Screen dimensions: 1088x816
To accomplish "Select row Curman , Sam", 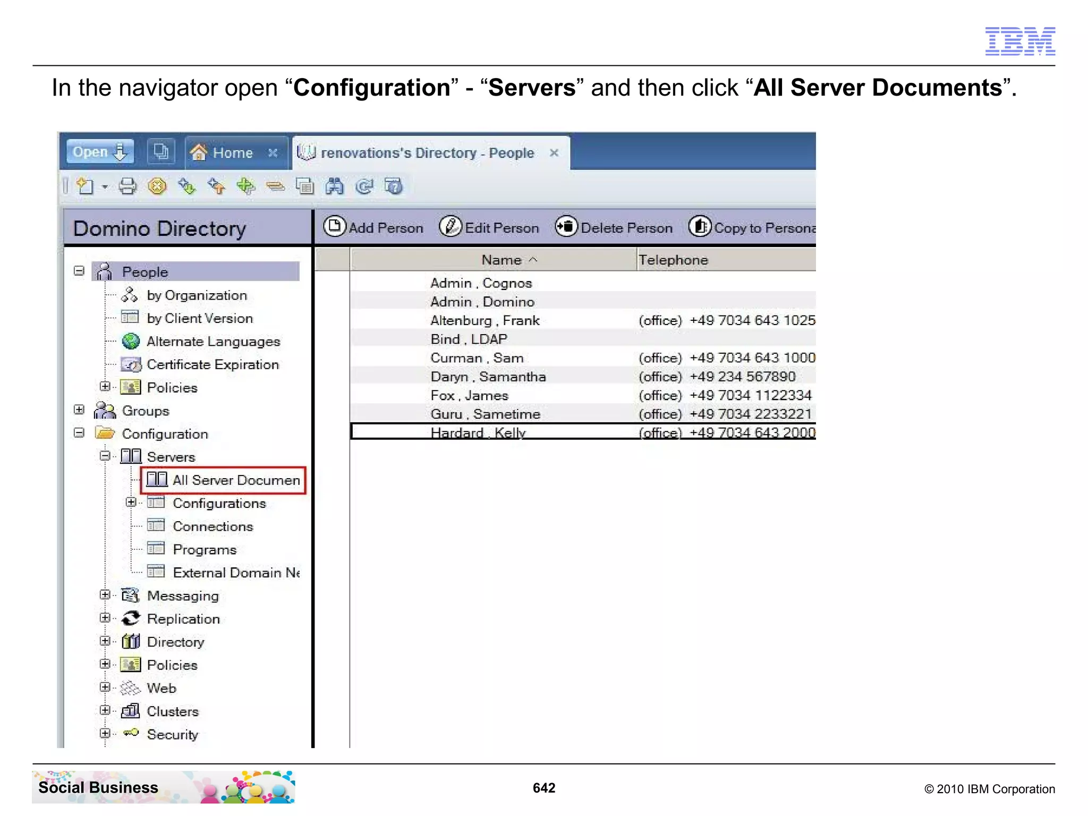I will click(x=583, y=358).
